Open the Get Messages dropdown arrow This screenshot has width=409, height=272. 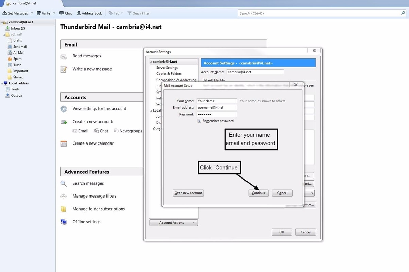tap(32, 13)
